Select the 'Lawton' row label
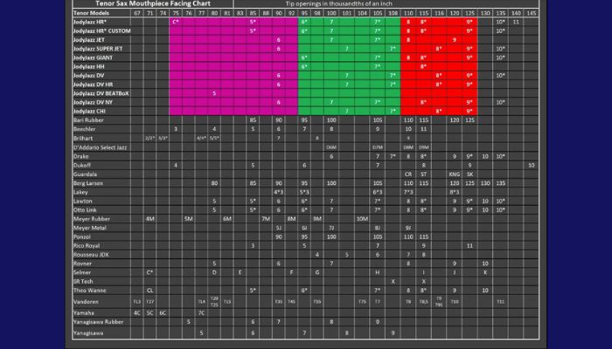This screenshot has height=349, width=612. (x=83, y=201)
